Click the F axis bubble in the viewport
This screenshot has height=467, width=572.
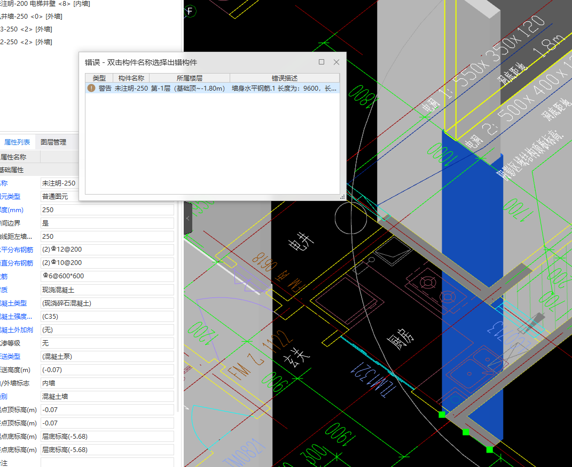(x=190, y=11)
